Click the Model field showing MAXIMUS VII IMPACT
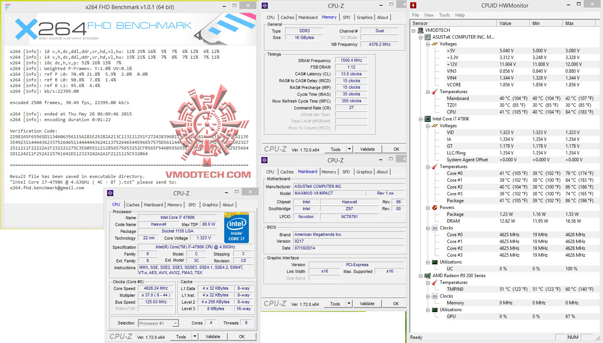This screenshot has height=343, width=603. pyautogui.click(x=329, y=193)
